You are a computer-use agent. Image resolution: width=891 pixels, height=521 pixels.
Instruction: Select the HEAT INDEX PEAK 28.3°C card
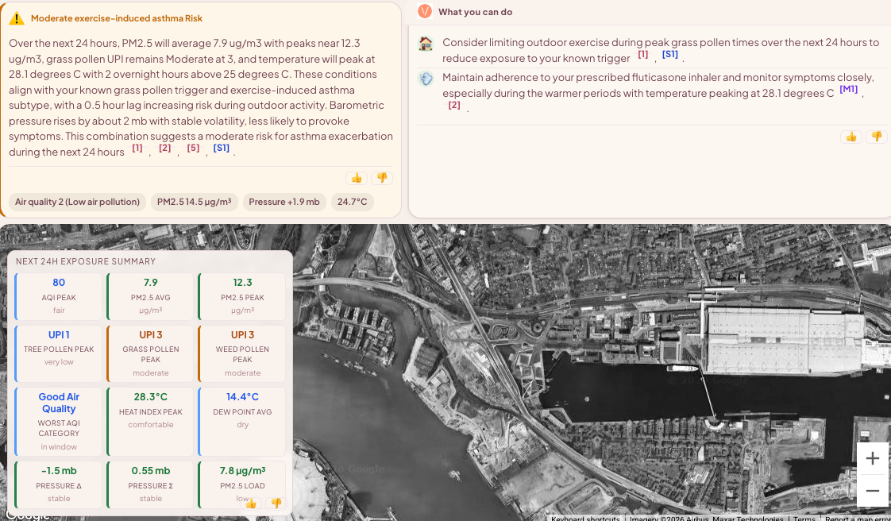(151, 422)
